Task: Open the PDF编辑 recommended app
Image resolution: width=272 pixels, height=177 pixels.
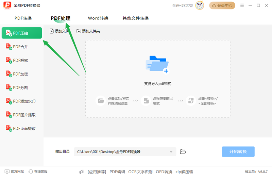Action: (117, 172)
